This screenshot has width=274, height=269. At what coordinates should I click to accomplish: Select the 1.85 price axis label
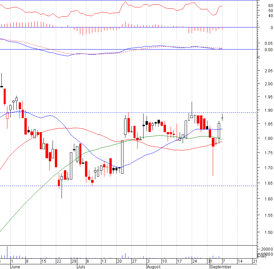click(x=269, y=124)
